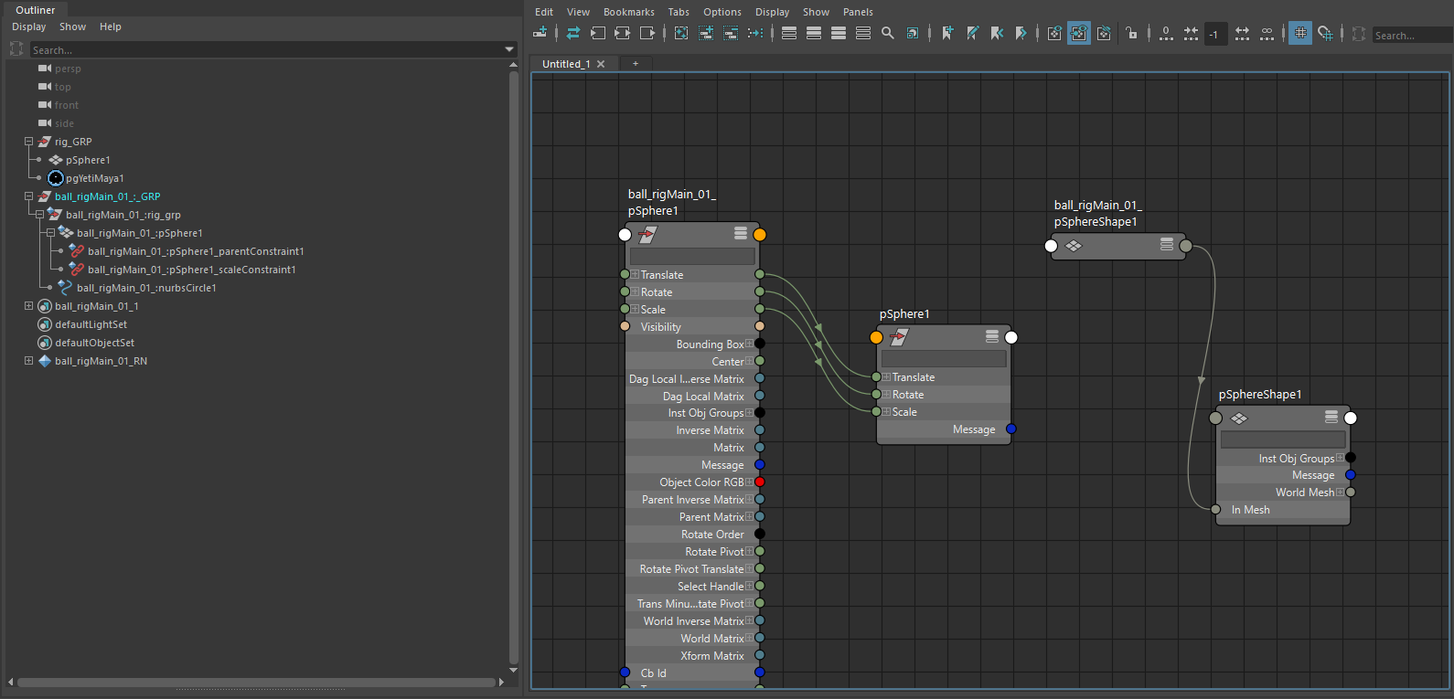Expand ball_rigMain_01_1 set in Outliner
The width and height of the screenshot is (1454, 699).
28,306
